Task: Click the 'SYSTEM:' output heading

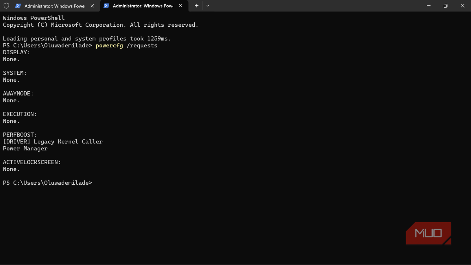Action: click(15, 73)
